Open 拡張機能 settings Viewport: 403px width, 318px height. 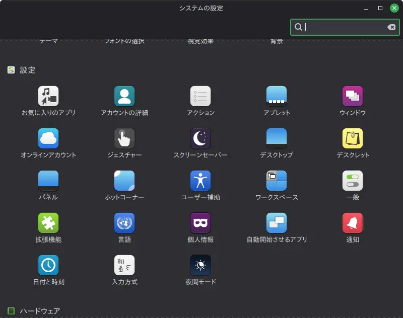(x=48, y=223)
